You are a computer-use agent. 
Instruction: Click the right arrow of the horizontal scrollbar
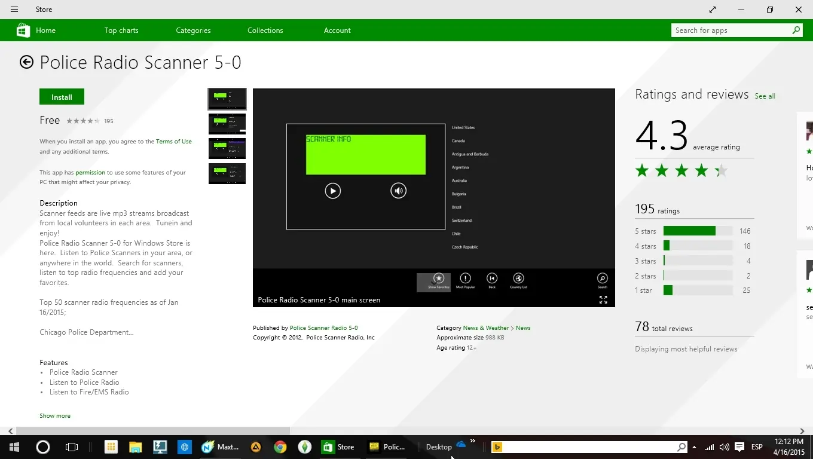[x=802, y=431]
